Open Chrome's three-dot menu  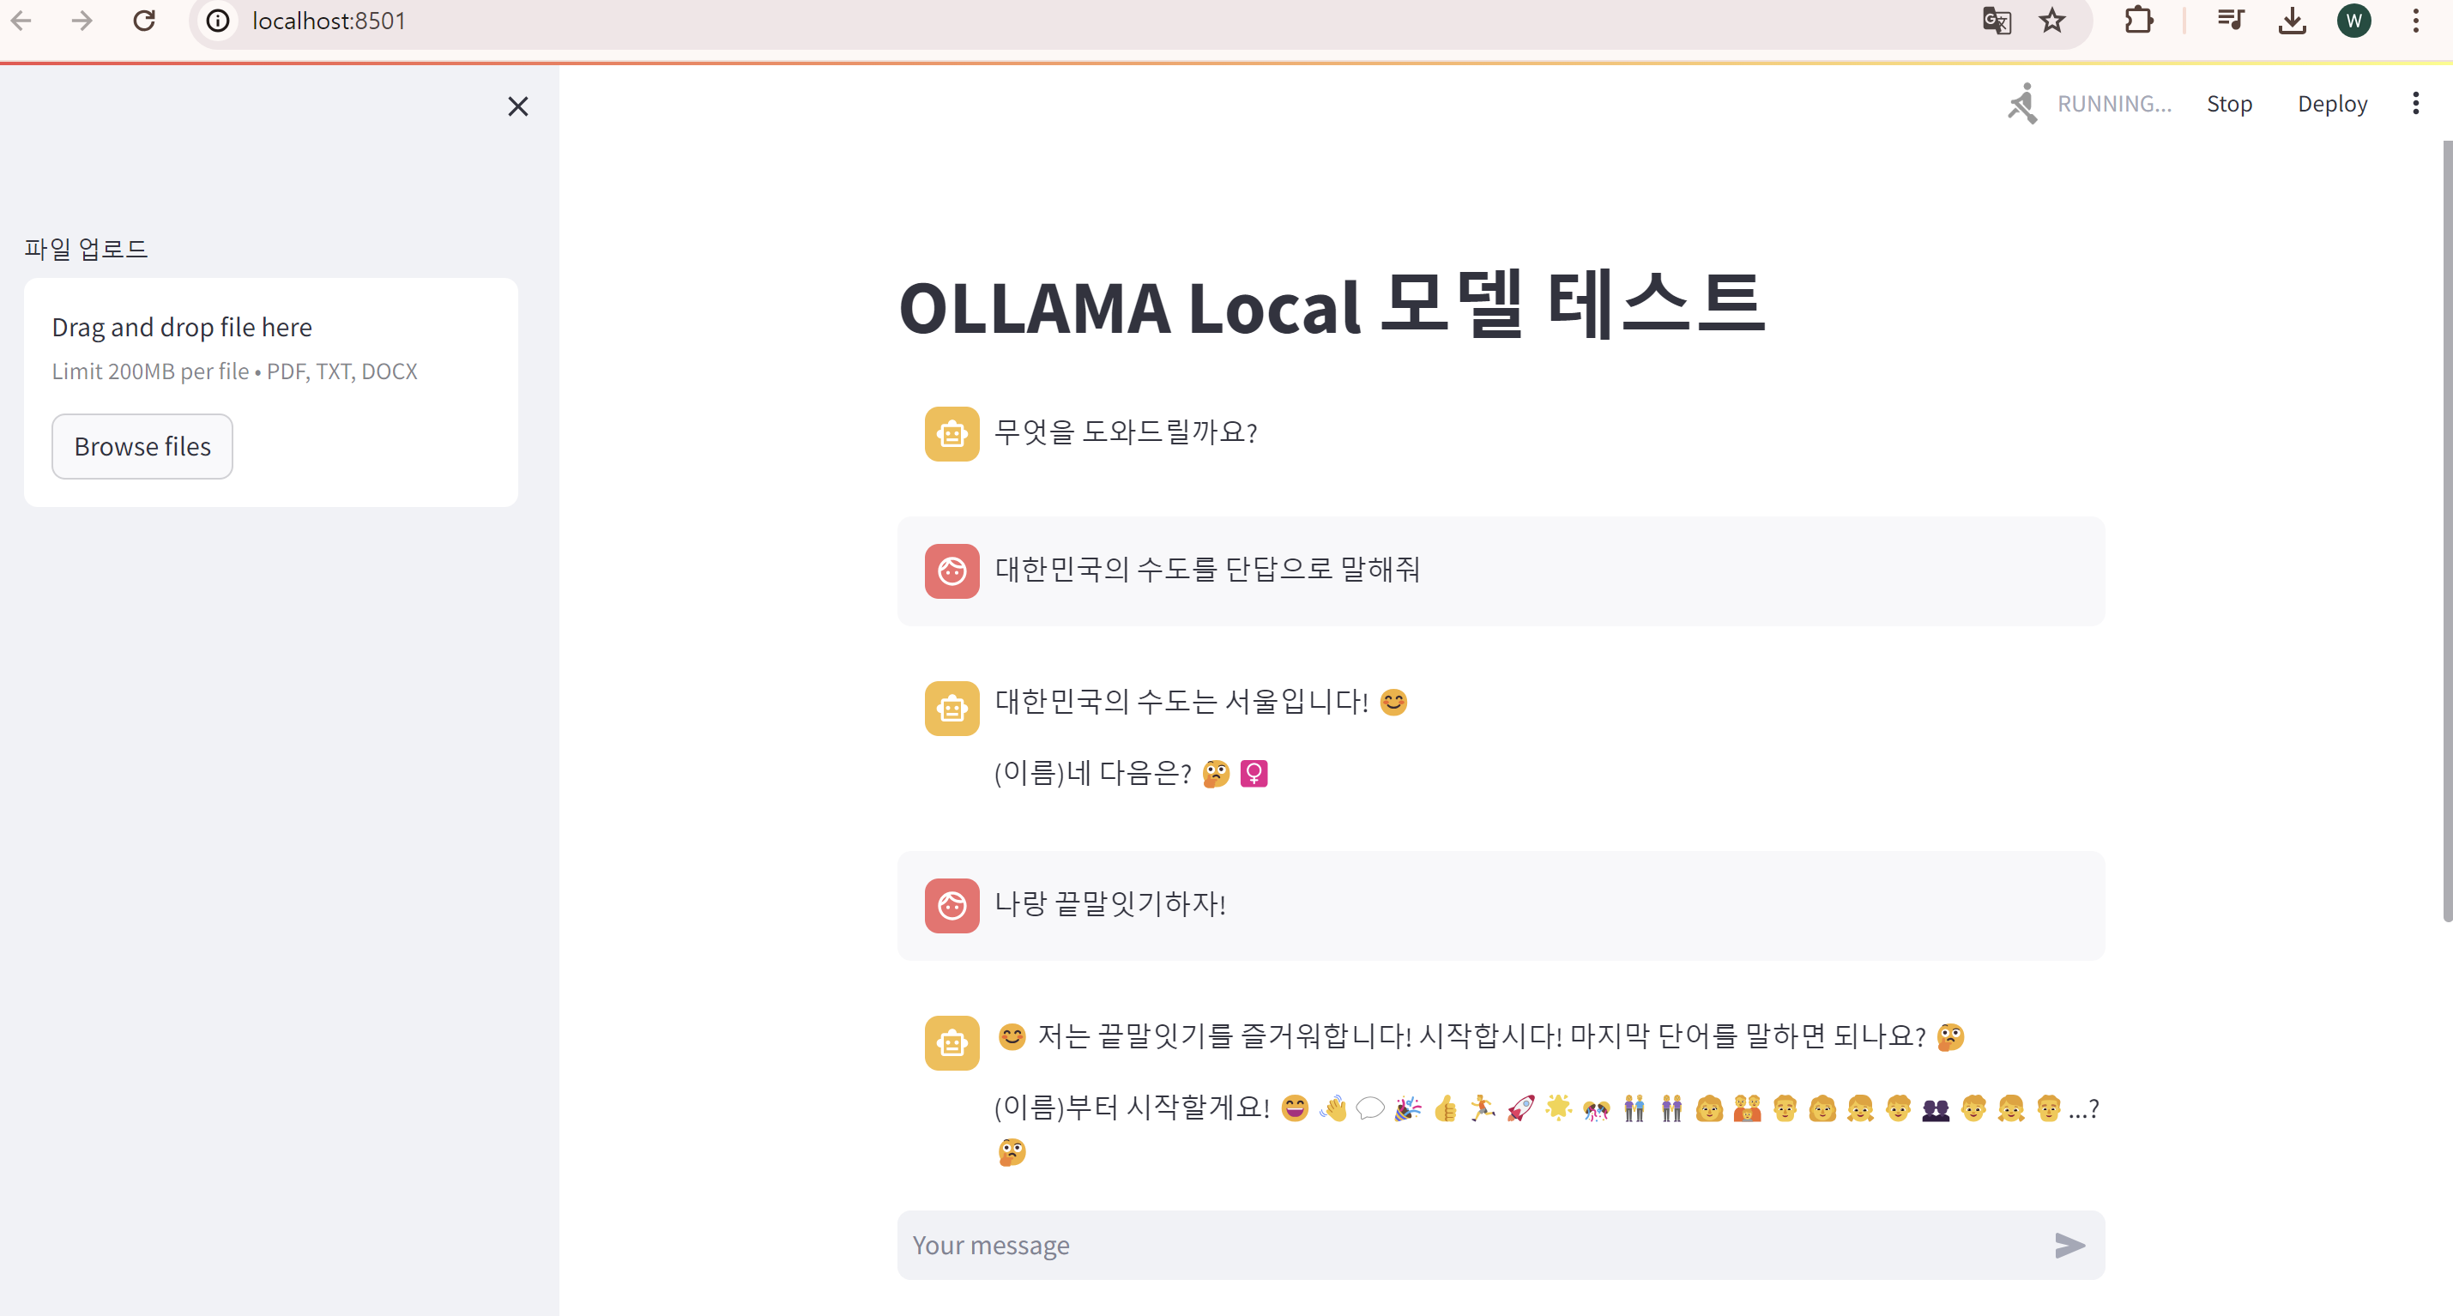click(2416, 21)
